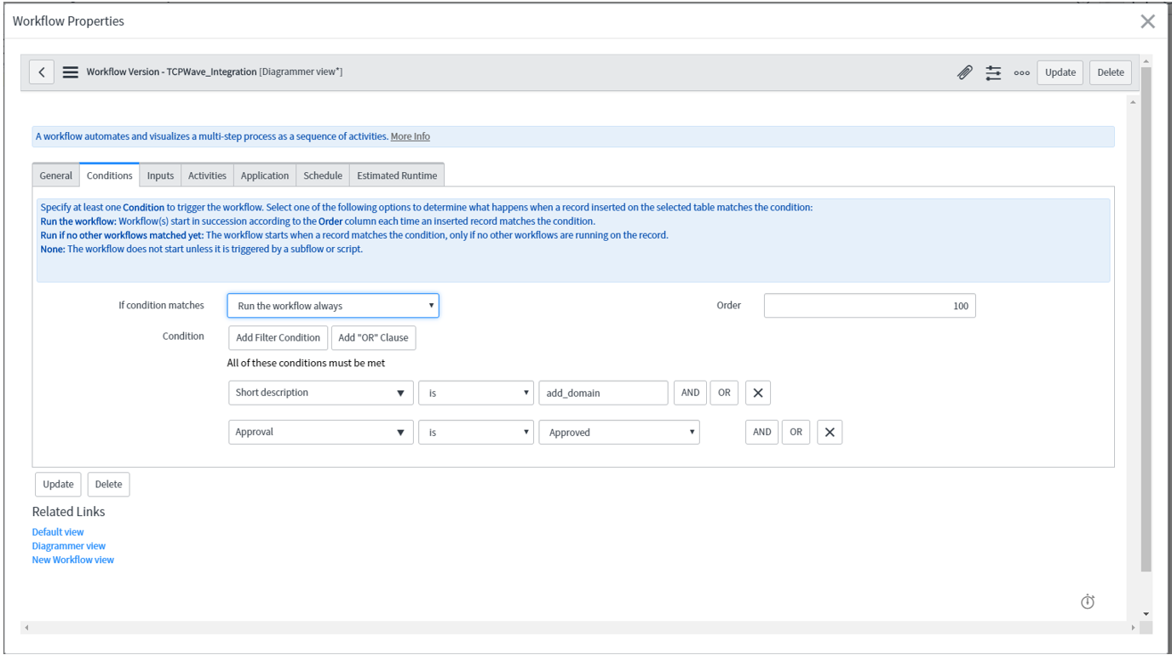Click AND on the Short description row
This screenshot has width=1172, height=655.
(x=690, y=393)
